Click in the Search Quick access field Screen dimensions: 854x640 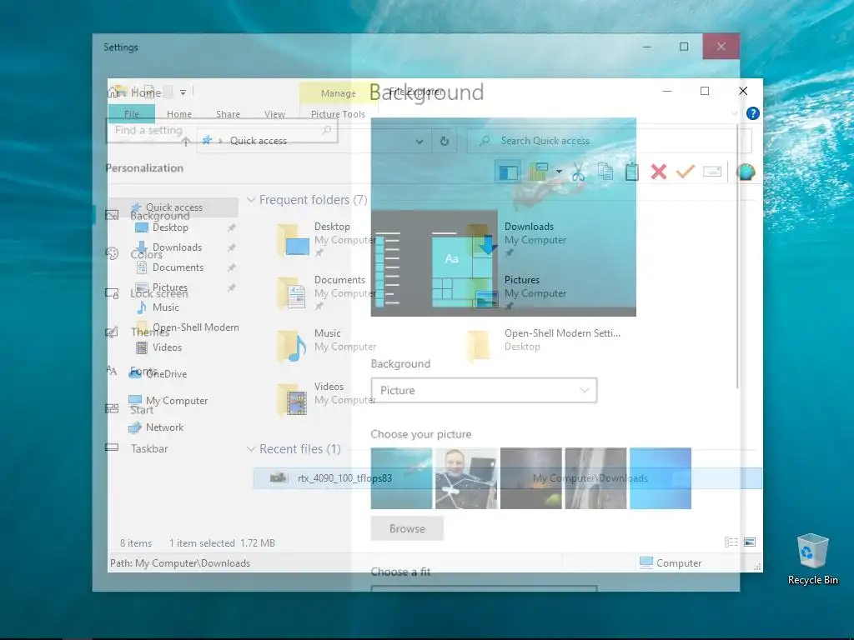pos(610,141)
